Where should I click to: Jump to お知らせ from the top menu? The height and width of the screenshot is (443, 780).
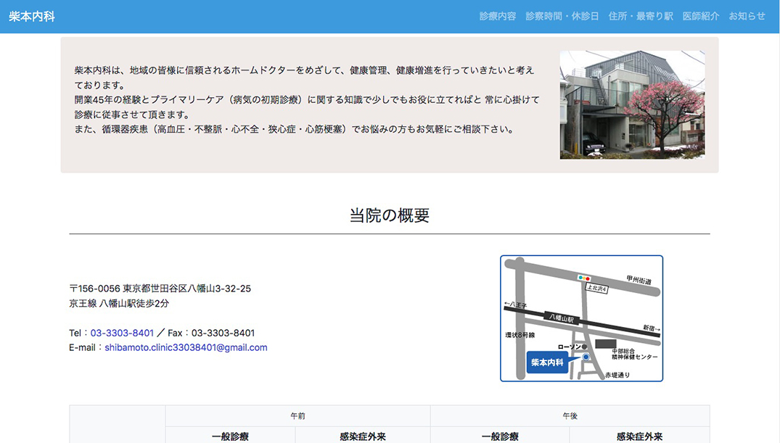tap(747, 16)
